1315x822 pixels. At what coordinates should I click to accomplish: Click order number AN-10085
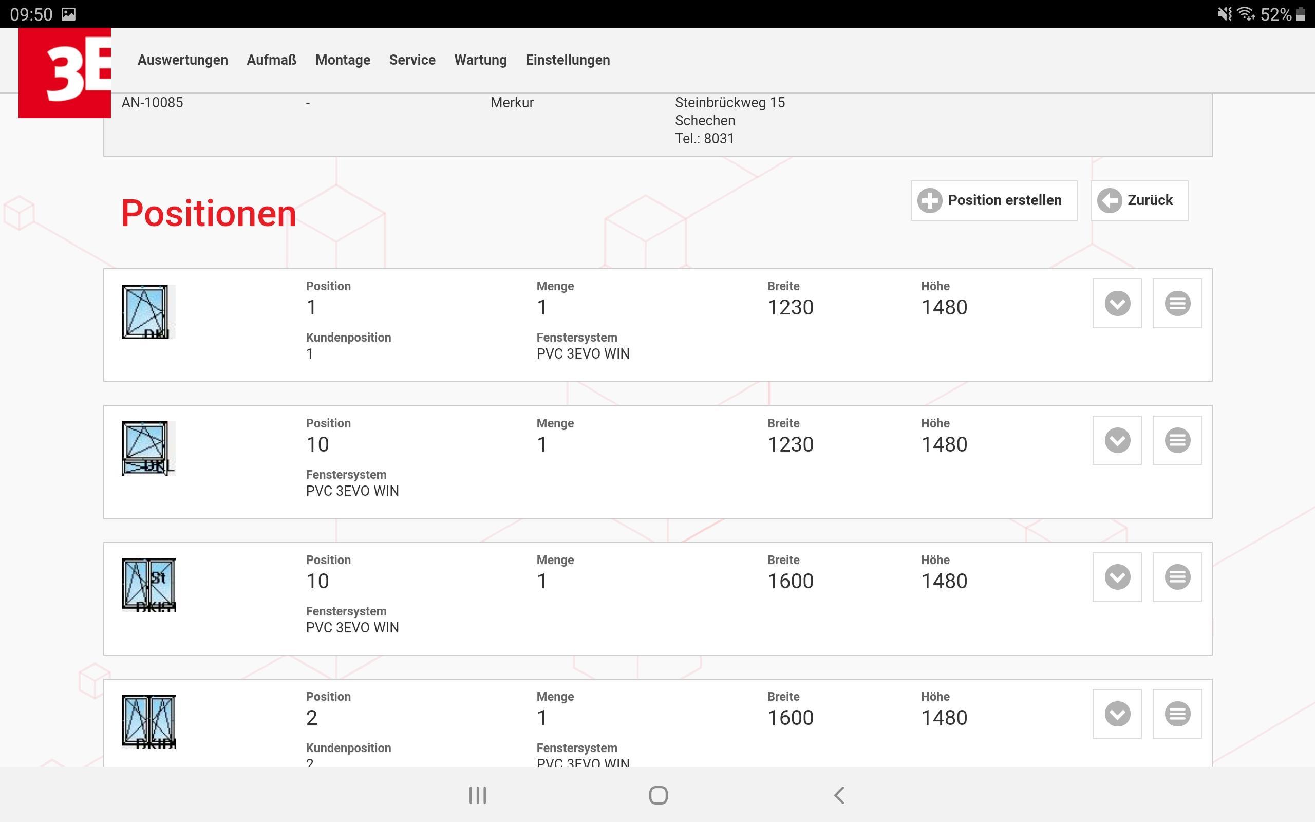pyautogui.click(x=152, y=103)
